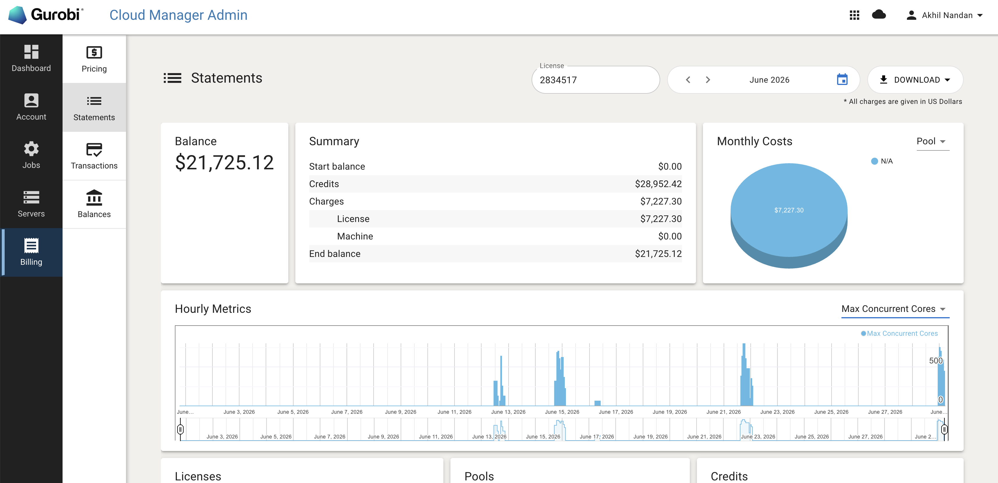Viewport: 998px width, 483px height.
Task: Open the apps grid icon
Action: (854, 15)
